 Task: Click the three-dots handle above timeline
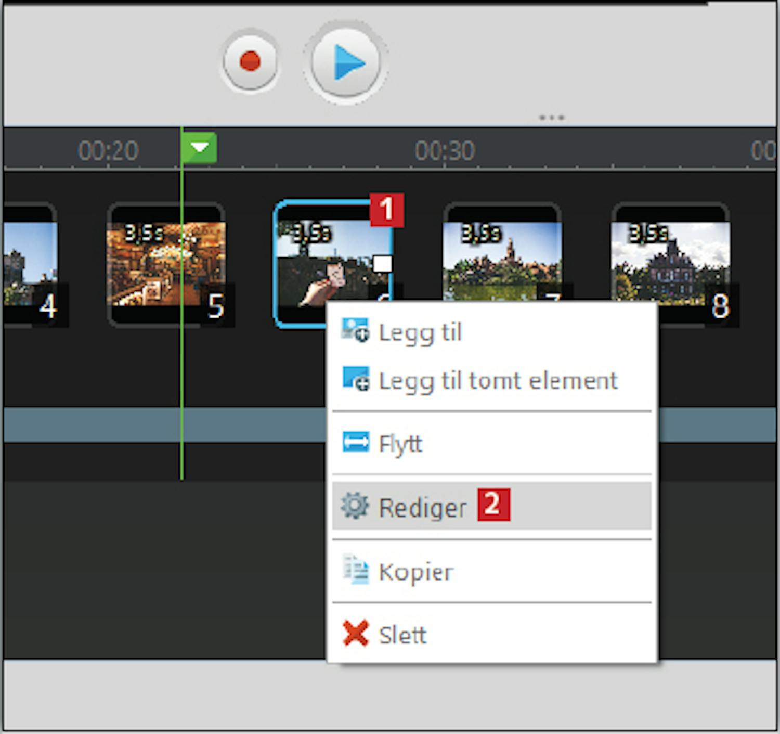[x=552, y=118]
